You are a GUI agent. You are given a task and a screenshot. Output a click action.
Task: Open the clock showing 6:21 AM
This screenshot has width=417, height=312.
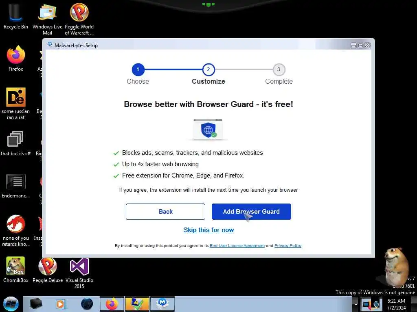tap(396, 304)
